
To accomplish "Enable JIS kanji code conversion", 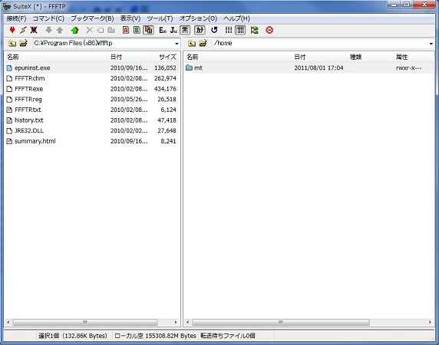I will click(173, 30).
